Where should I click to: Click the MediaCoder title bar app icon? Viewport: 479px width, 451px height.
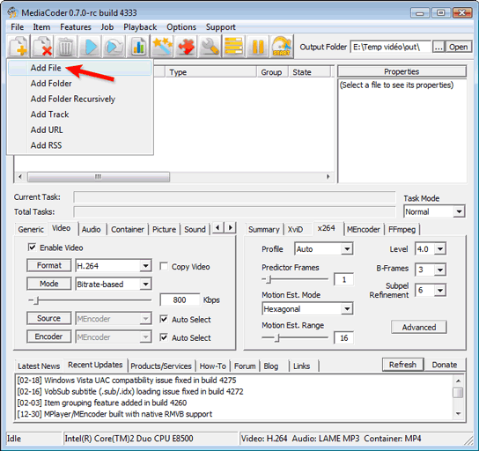[13, 12]
